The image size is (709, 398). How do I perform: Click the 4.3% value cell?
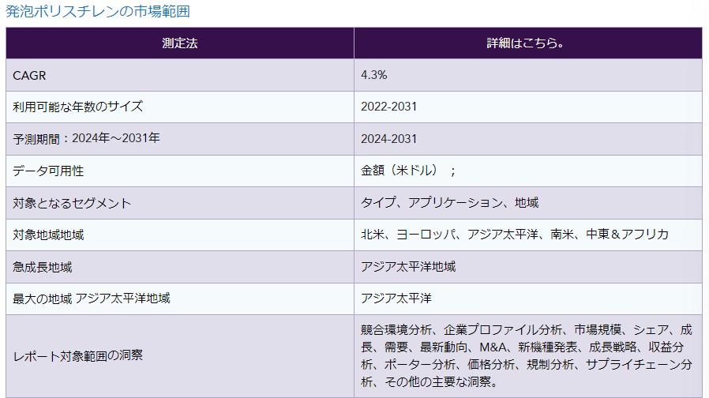click(x=528, y=75)
